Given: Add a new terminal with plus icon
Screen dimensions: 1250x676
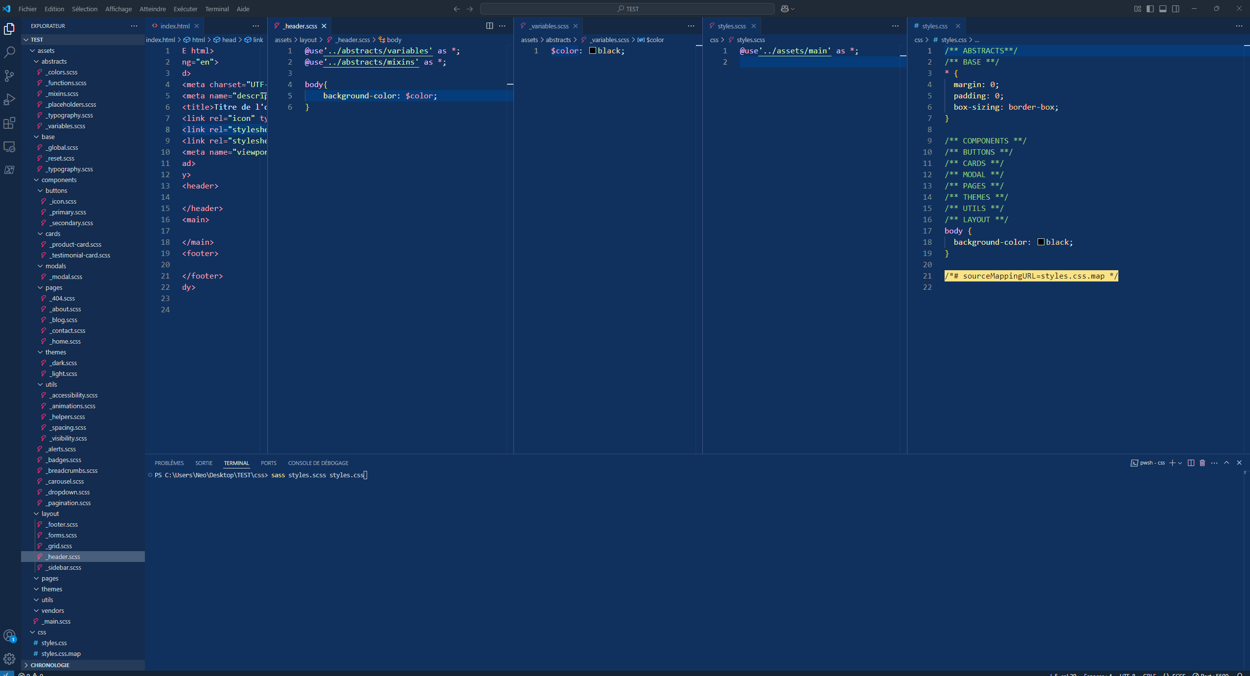Looking at the screenshot, I should (x=1172, y=463).
